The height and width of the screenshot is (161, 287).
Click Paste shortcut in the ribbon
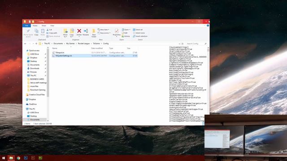pos(53,36)
